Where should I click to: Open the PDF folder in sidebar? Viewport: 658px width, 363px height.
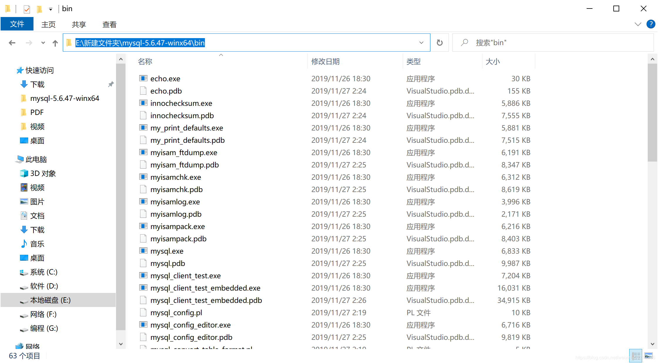(37, 112)
